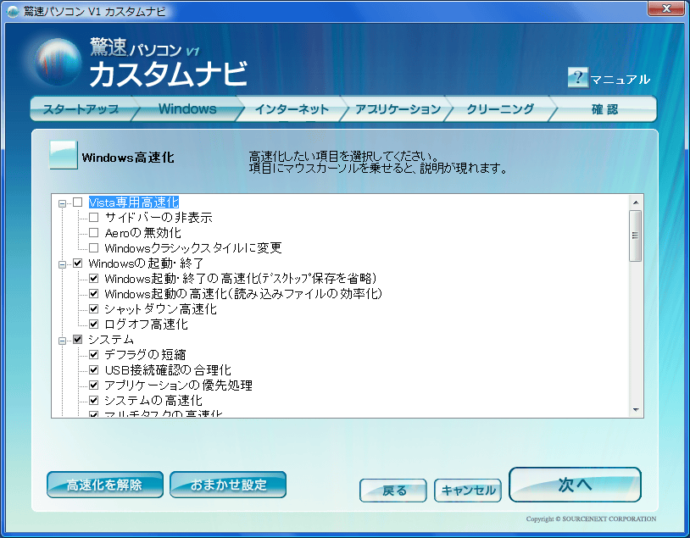Collapse the Windowsの起動・終了 tree node
The width and height of the screenshot is (690, 538).
[62, 264]
